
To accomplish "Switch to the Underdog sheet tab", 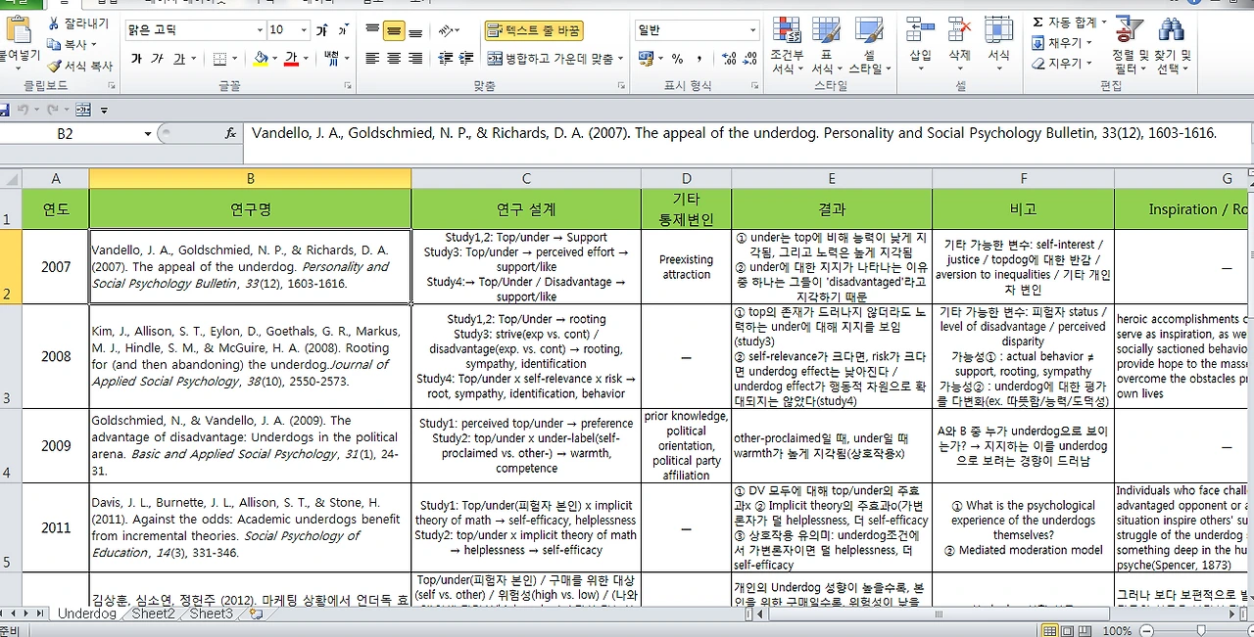I will pos(86,614).
